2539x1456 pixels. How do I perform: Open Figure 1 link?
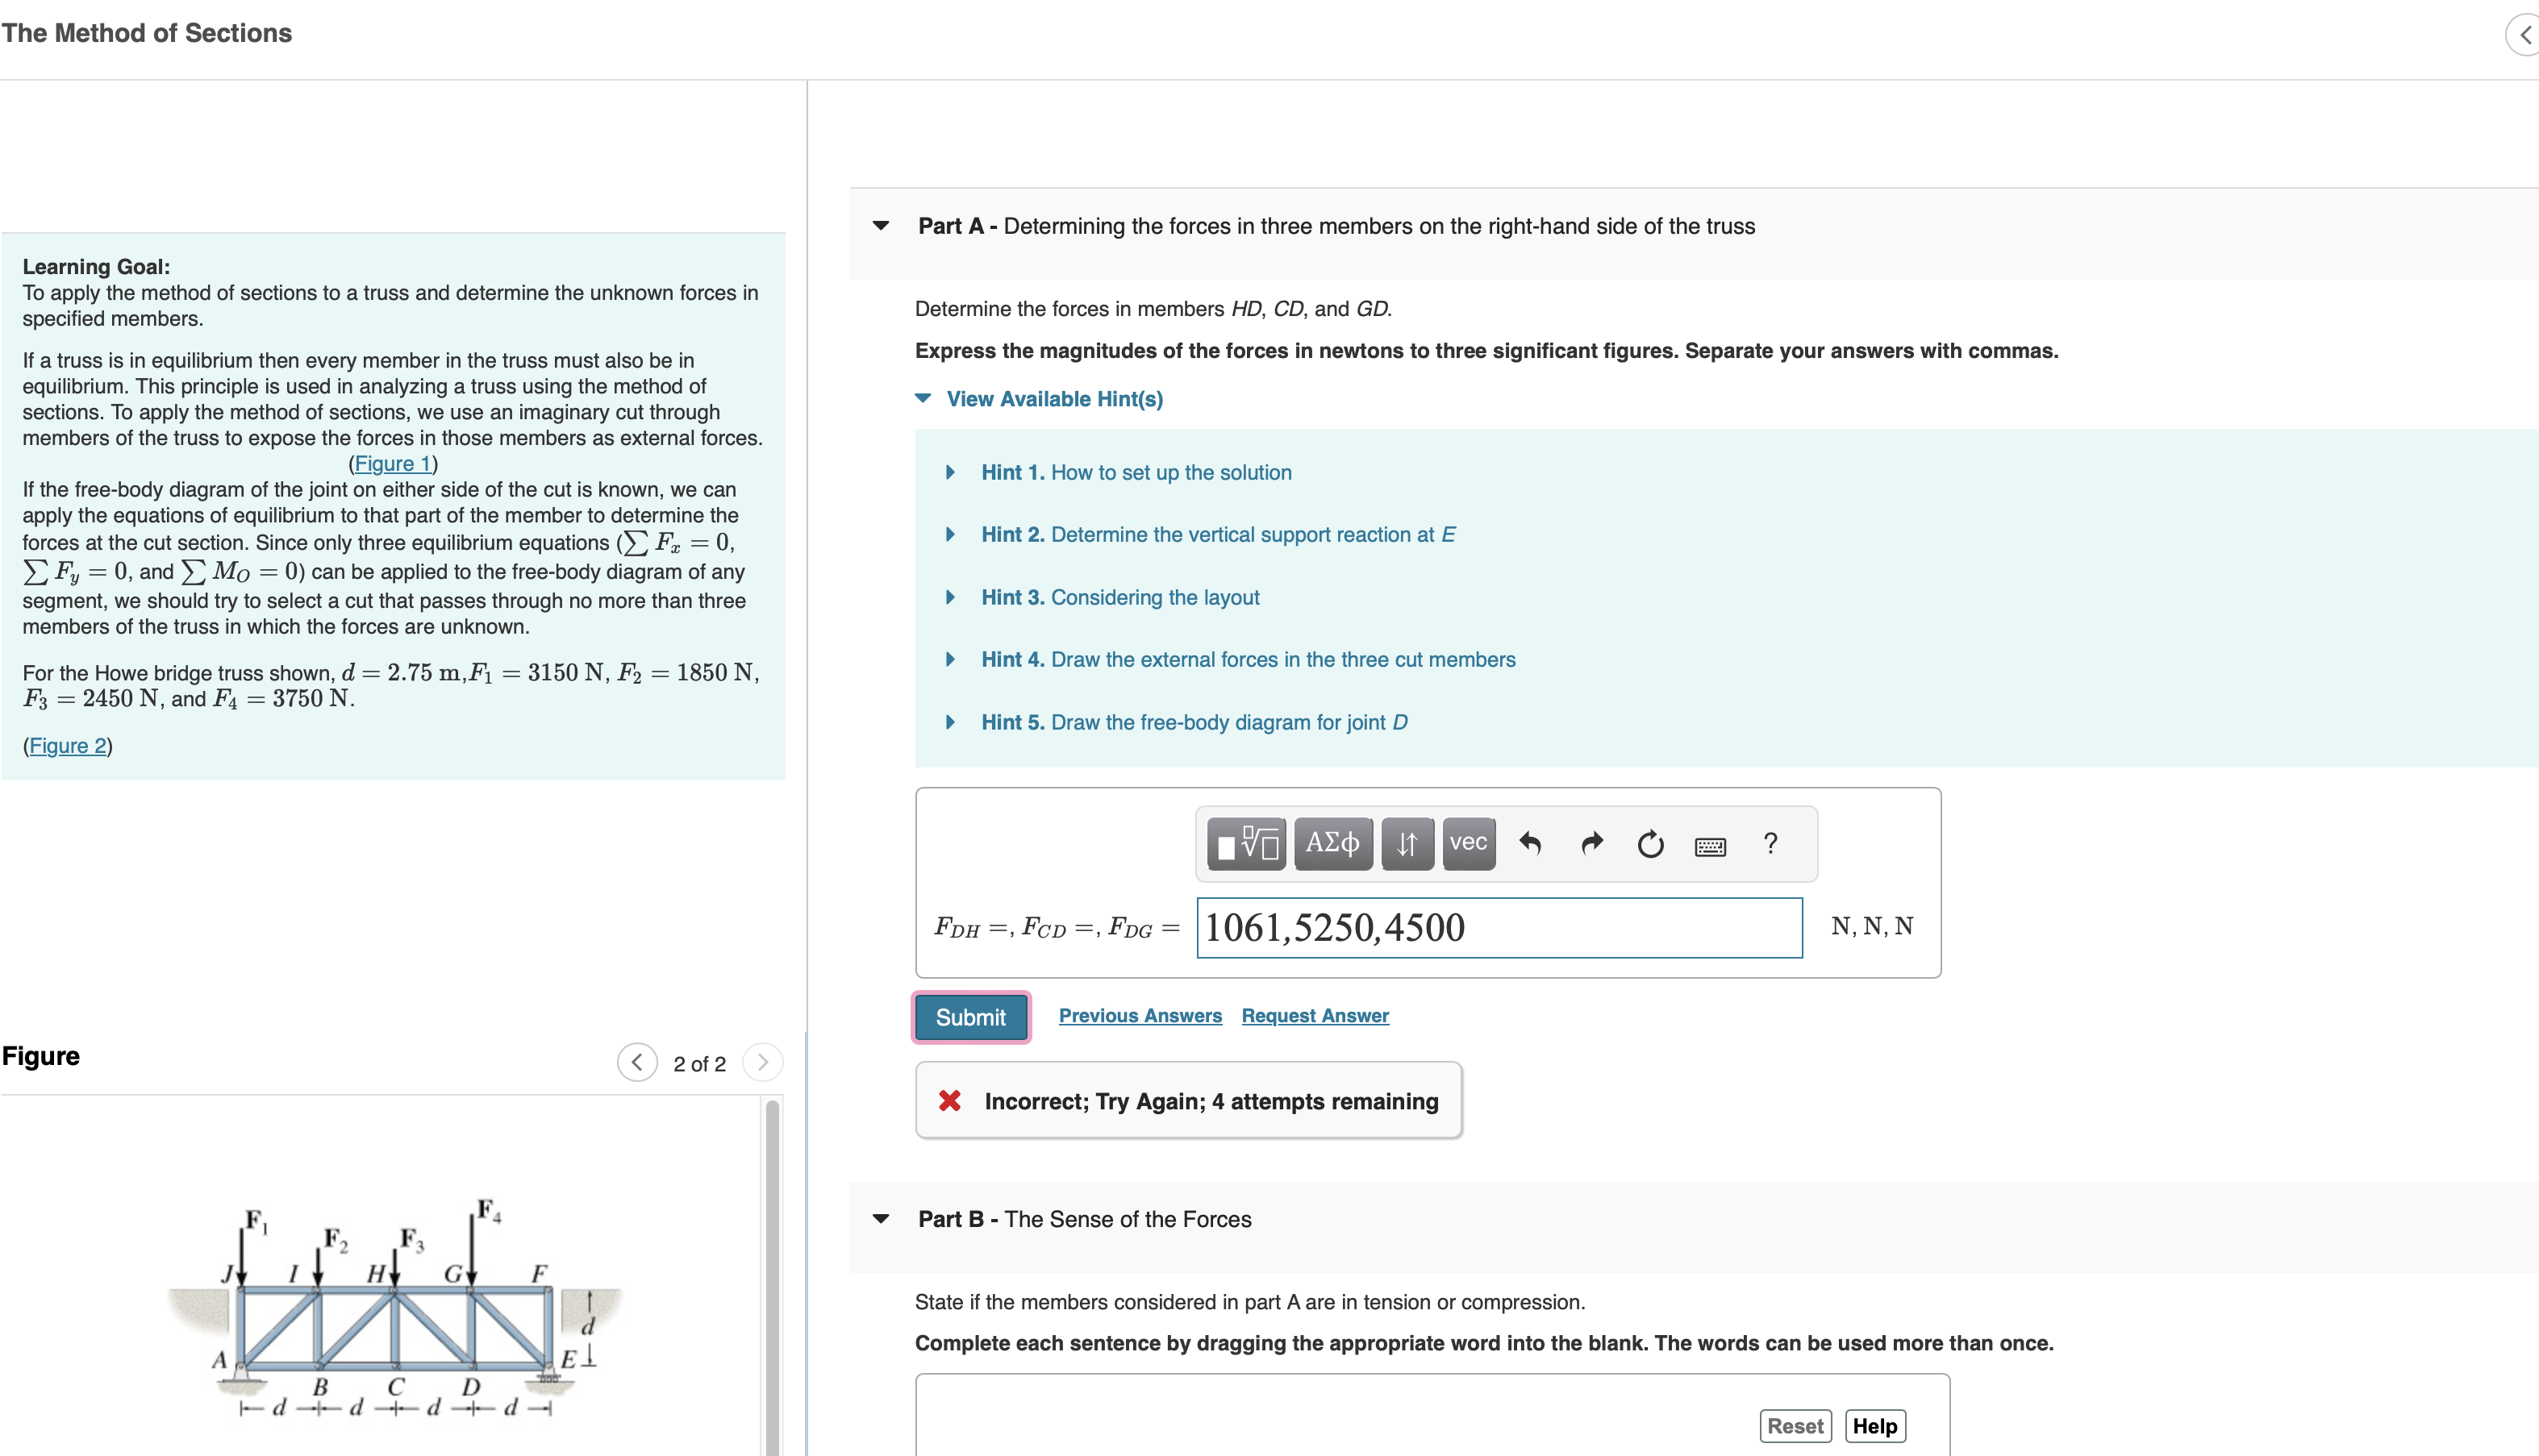392,463
